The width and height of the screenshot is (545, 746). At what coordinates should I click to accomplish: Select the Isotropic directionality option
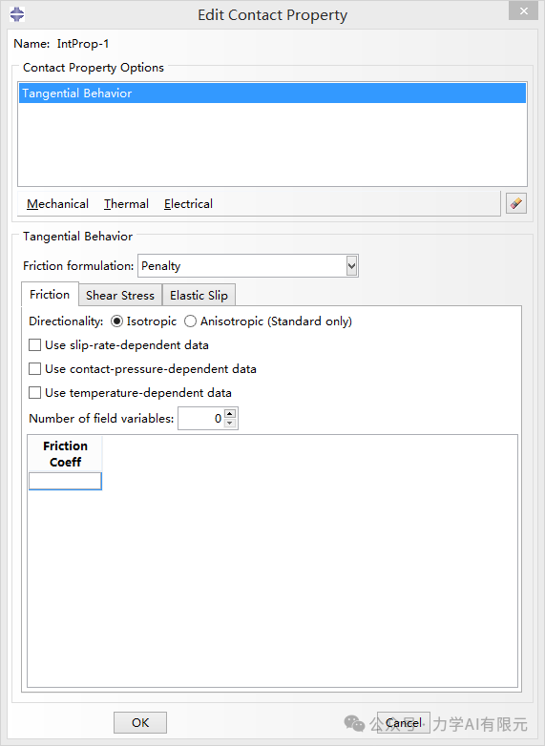(x=116, y=321)
